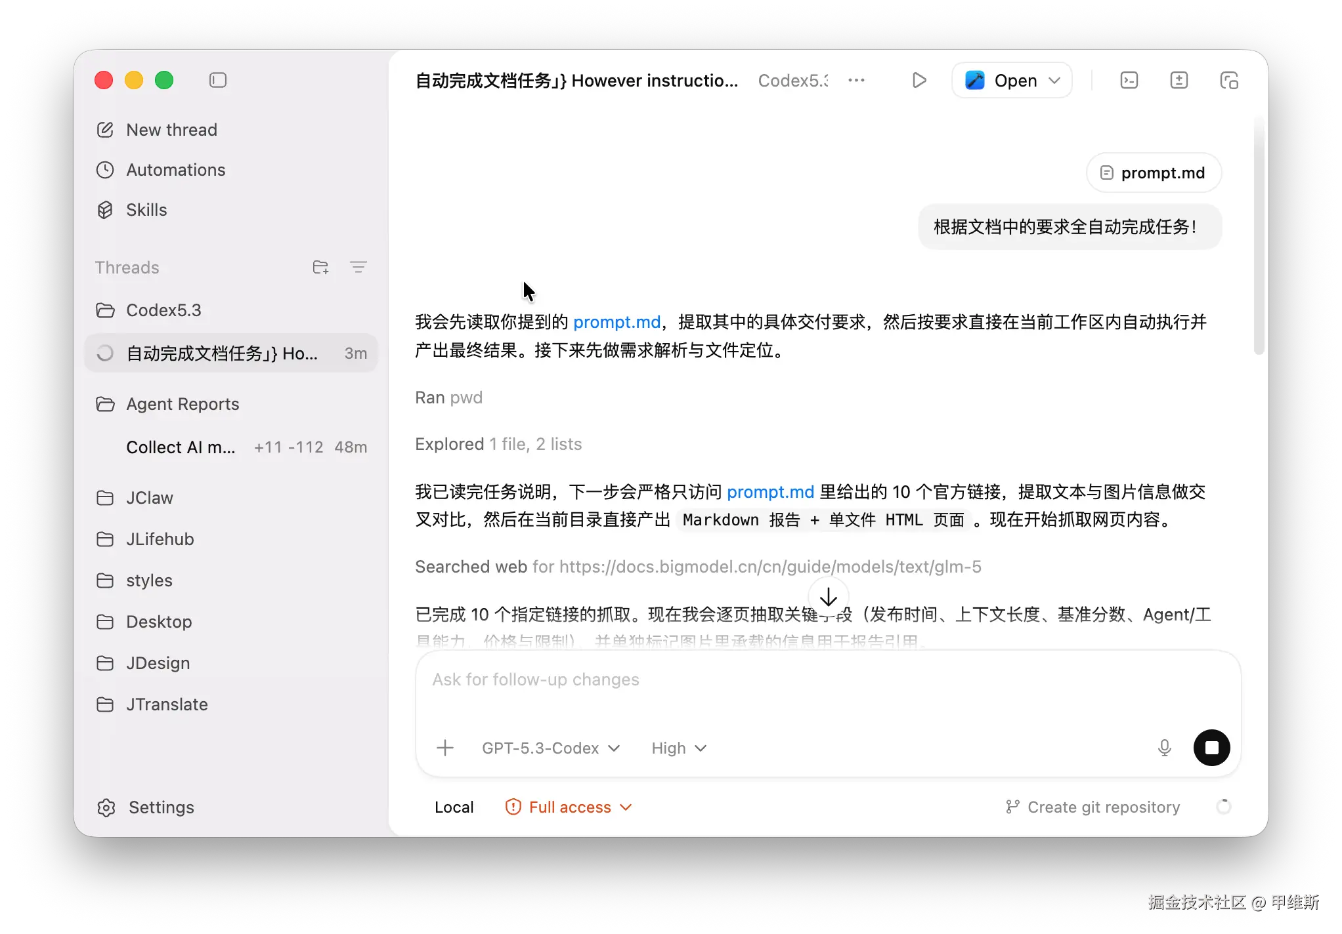The image size is (1342, 934).
Task: Open the terminal panel icon
Action: (1129, 80)
